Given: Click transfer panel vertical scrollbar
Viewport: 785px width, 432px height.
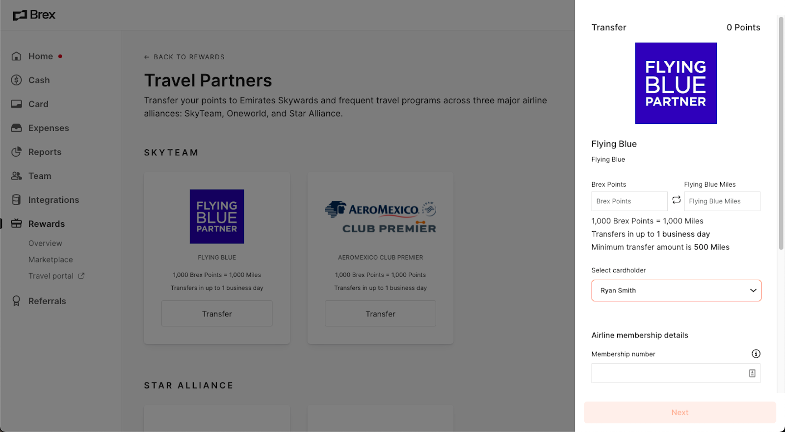Looking at the screenshot, I should click(x=781, y=133).
